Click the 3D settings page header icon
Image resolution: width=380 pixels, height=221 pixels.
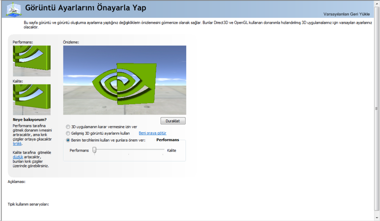14,9
